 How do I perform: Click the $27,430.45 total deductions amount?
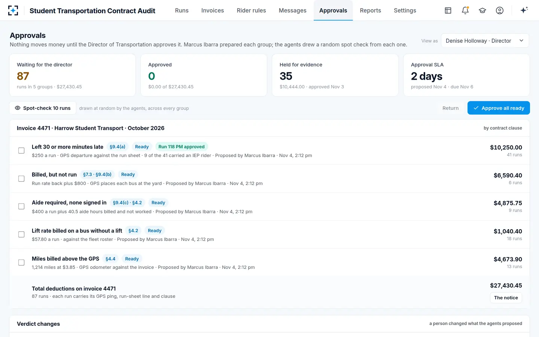[506, 286]
